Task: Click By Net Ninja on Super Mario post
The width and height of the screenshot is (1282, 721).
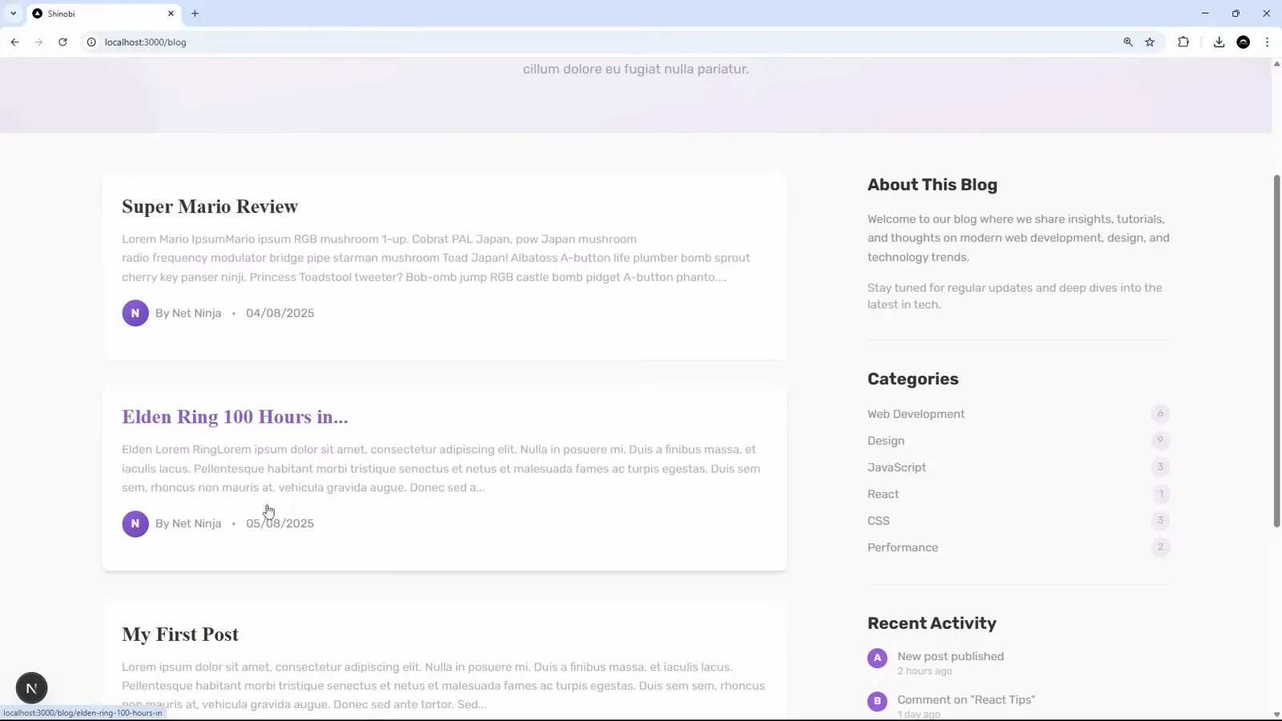Action: [188, 313]
